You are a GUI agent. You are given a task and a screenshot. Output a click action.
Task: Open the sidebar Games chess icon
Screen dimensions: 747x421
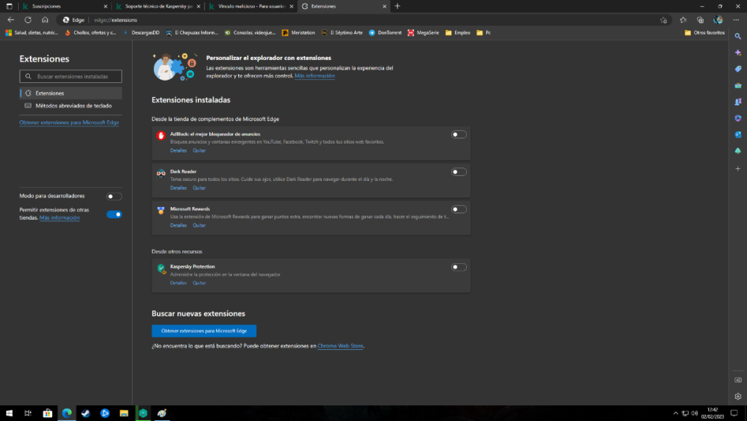pyautogui.click(x=738, y=102)
